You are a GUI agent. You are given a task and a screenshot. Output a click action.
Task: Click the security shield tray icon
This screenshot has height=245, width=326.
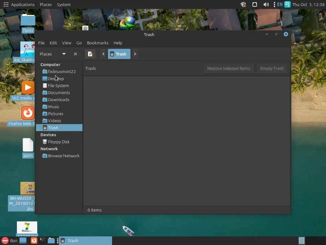coord(243,4)
